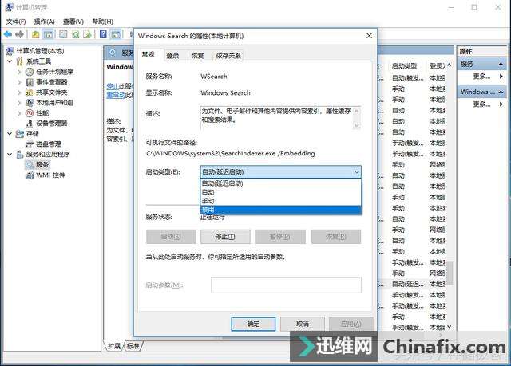Click the 磁盘管理 disk icon
511x366 pixels.
(30, 144)
